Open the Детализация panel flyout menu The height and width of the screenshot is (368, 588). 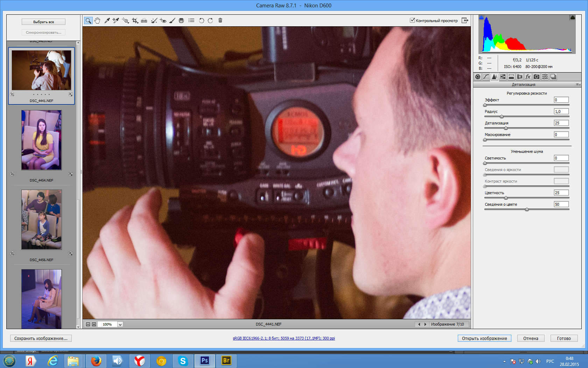tap(578, 84)
